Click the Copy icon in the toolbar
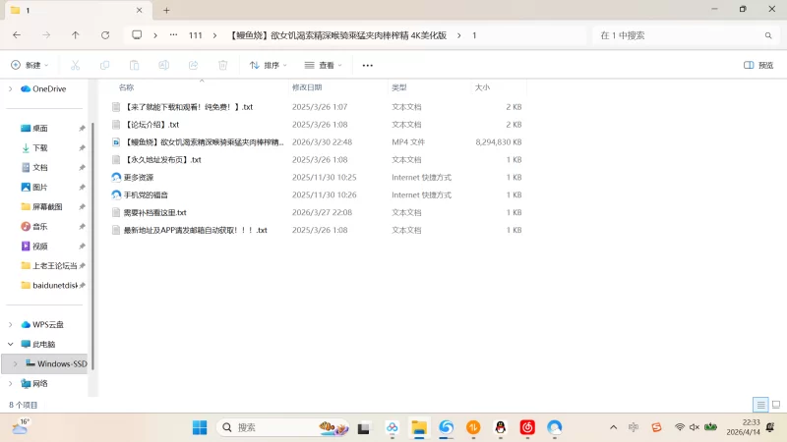 [104, 65]
